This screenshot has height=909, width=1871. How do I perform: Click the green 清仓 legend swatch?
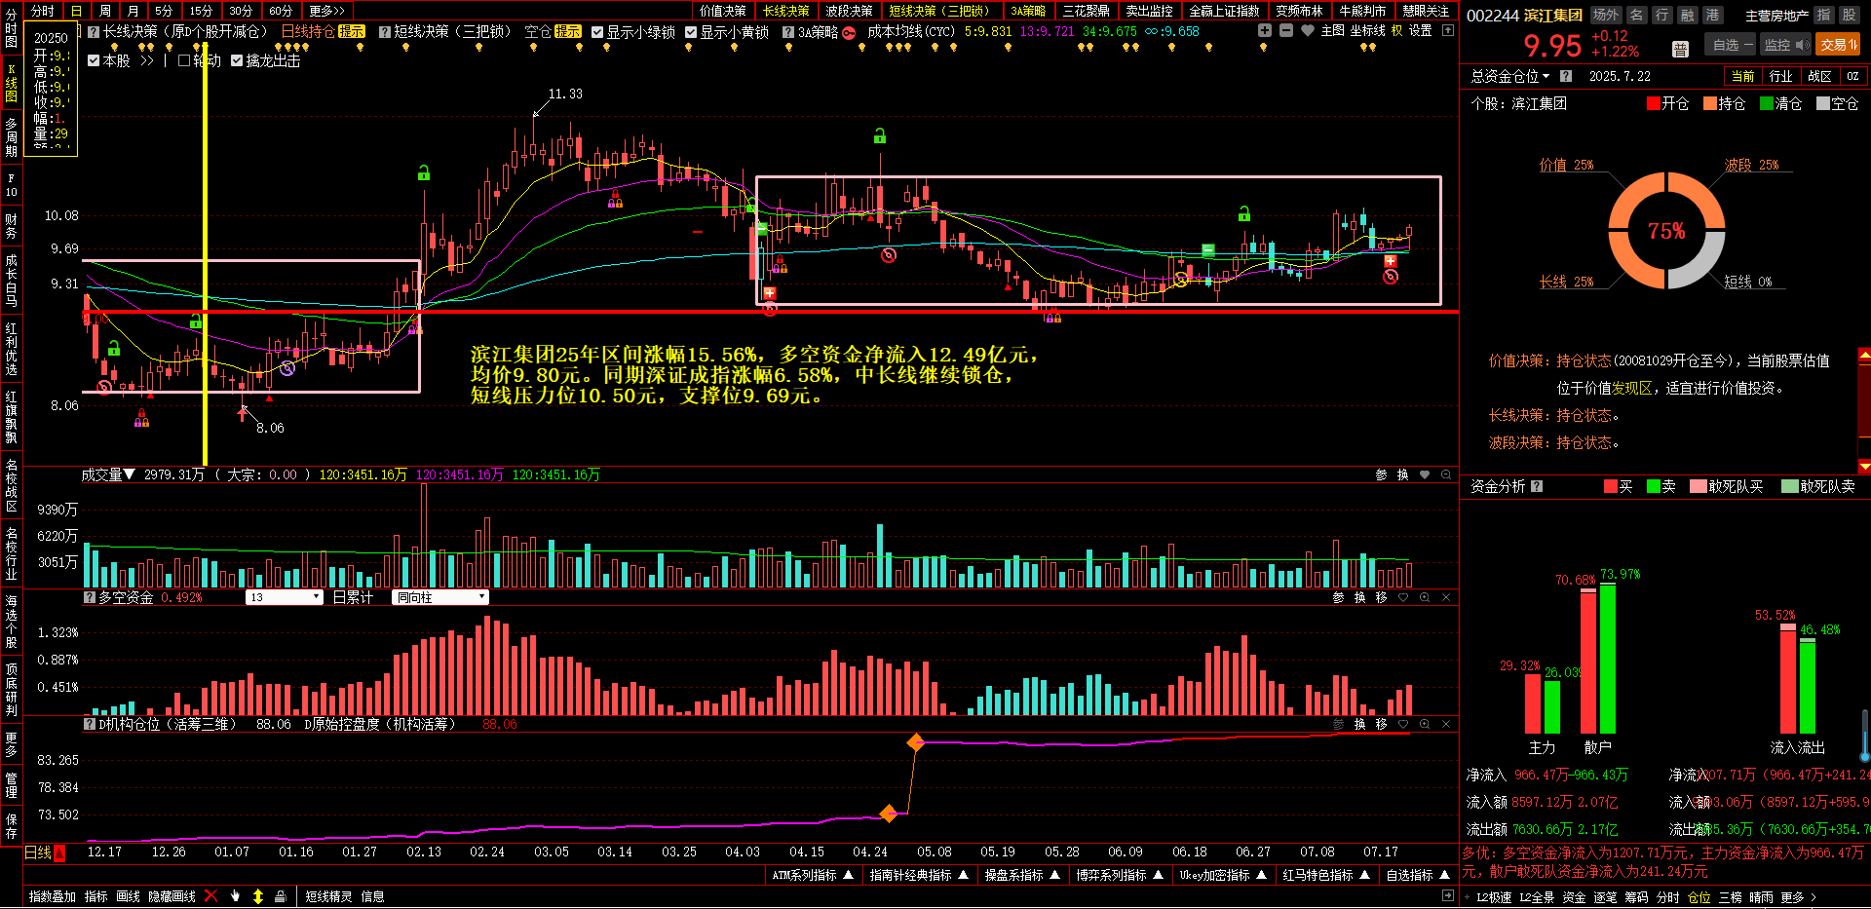[1766, 103]
